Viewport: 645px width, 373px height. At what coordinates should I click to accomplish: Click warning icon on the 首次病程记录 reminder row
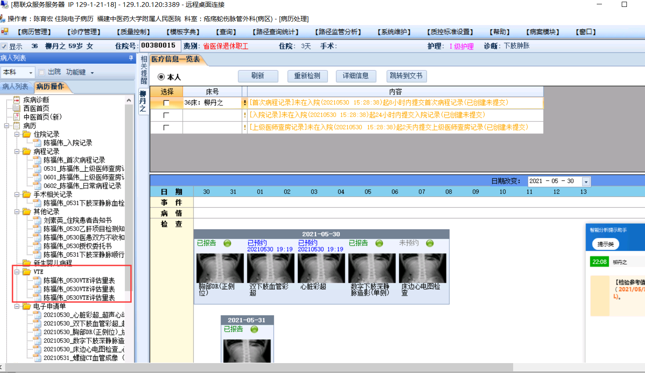pos(245,103)
